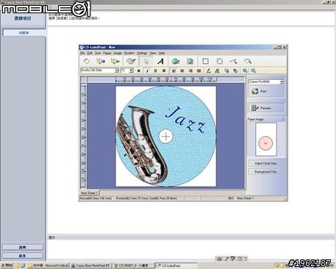The image size is (336, 269).
Task: Justify text using fourth alignment icon
Action: click(x=199, y=71)
